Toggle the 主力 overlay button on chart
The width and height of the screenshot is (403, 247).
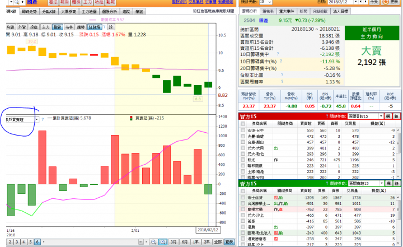46,27
